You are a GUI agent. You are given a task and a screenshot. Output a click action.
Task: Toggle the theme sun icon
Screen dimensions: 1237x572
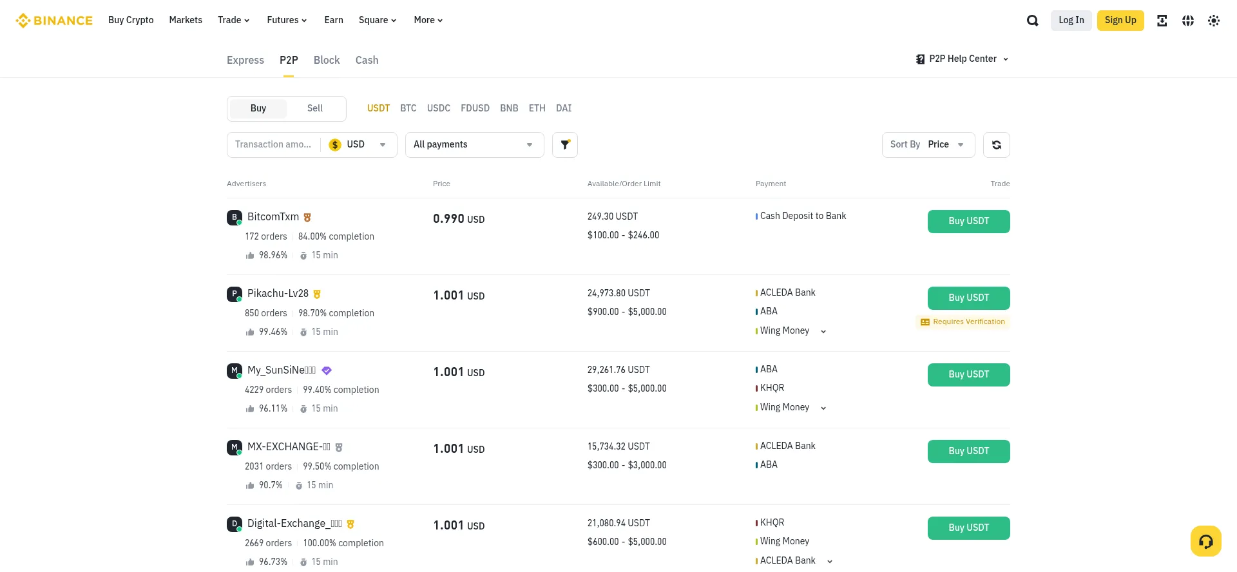coord(1213,21)
